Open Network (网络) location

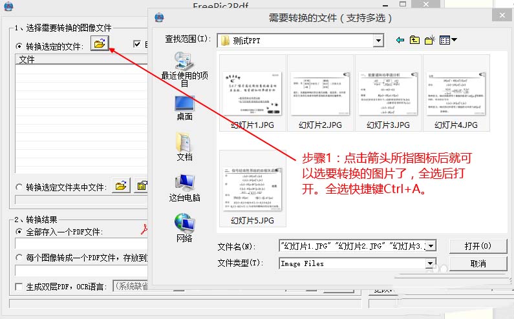184,228
